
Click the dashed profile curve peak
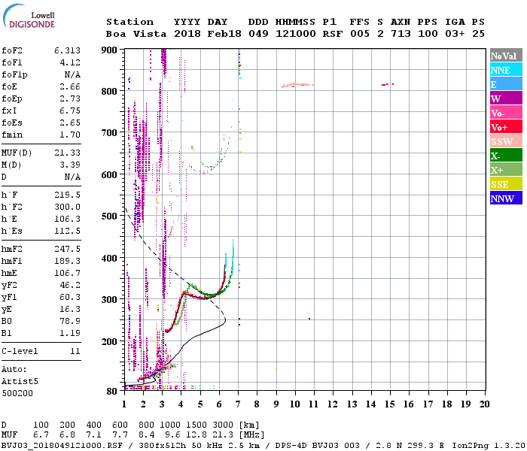click(224, 319)
